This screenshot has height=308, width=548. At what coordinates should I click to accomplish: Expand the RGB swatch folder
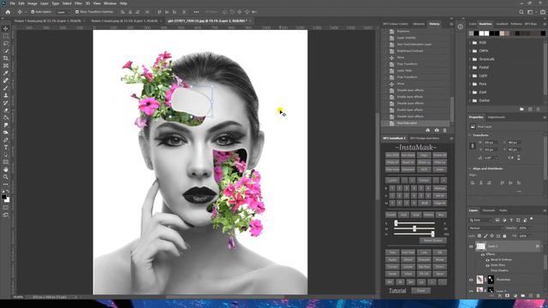(470, 43)
